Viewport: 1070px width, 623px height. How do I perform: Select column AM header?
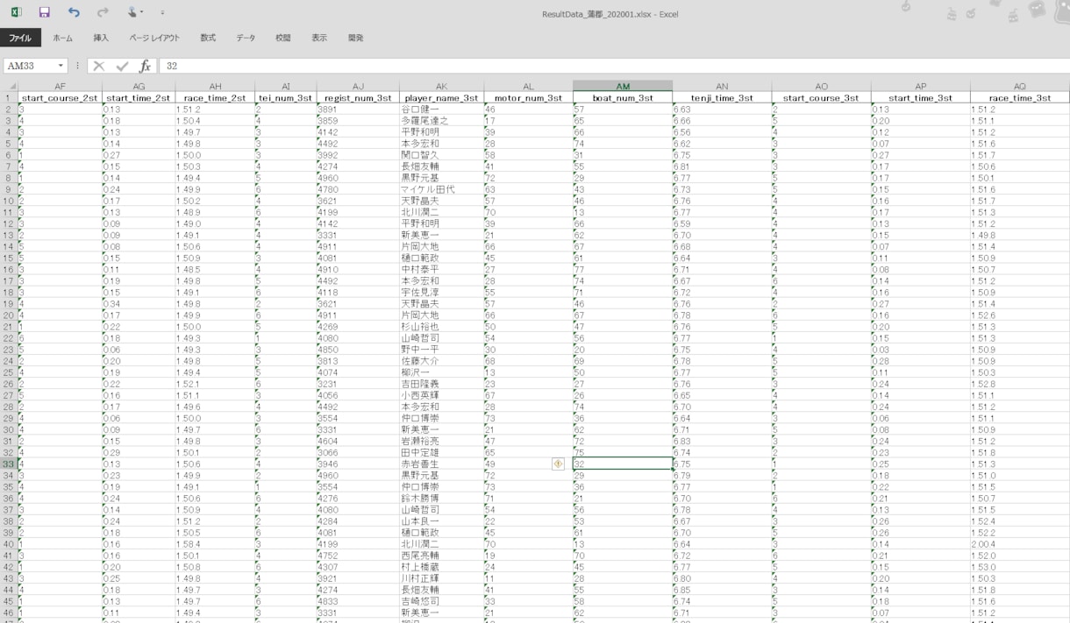point(623,86)
